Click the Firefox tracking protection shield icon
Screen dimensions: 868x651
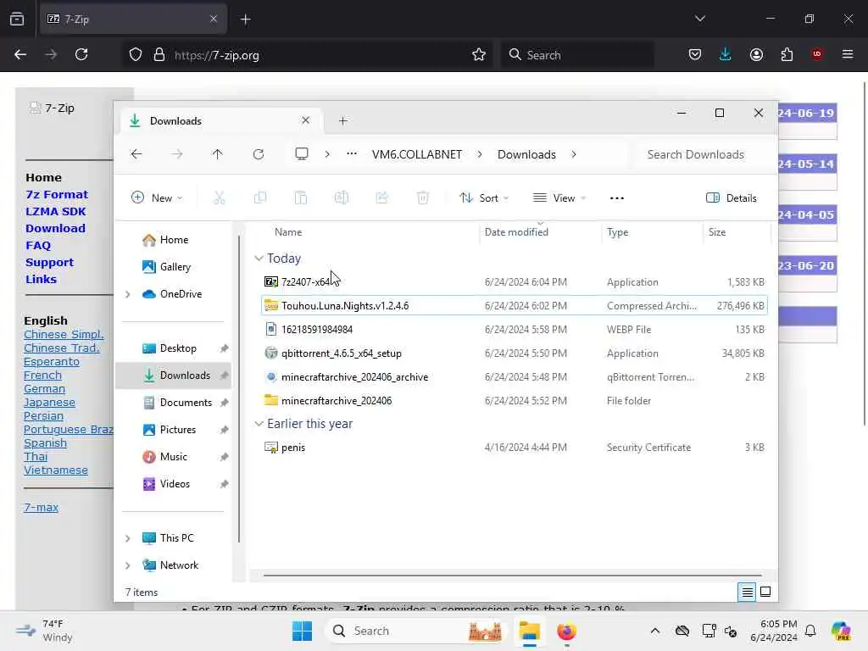(136, 55)
